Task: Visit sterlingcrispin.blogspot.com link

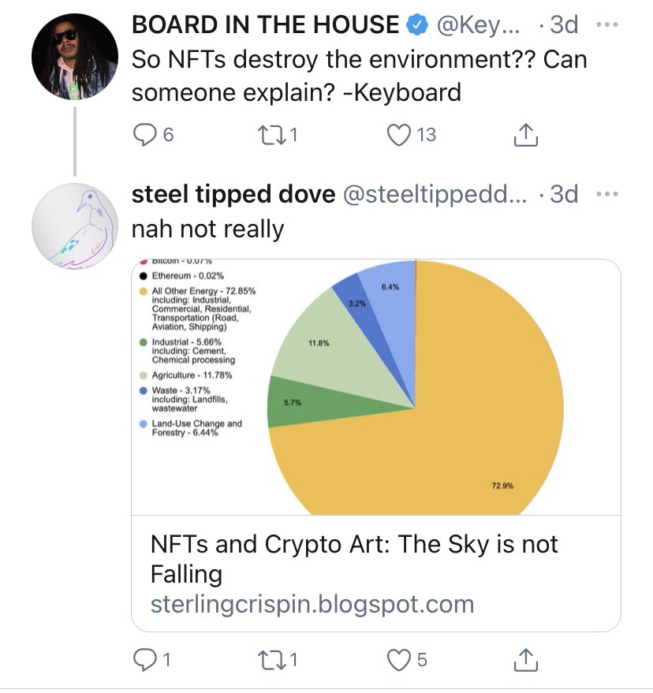Action: click(x=312, y=604)
